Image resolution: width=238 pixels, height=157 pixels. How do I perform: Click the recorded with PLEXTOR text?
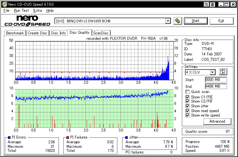[x=127, y=39]
